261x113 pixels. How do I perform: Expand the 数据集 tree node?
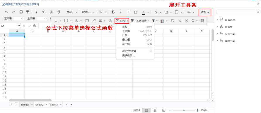[x=217, y=27]
